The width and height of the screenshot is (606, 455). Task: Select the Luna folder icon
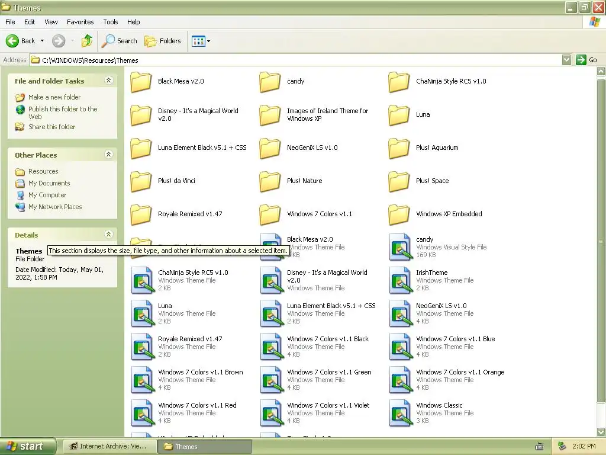(x=399, y=116)
